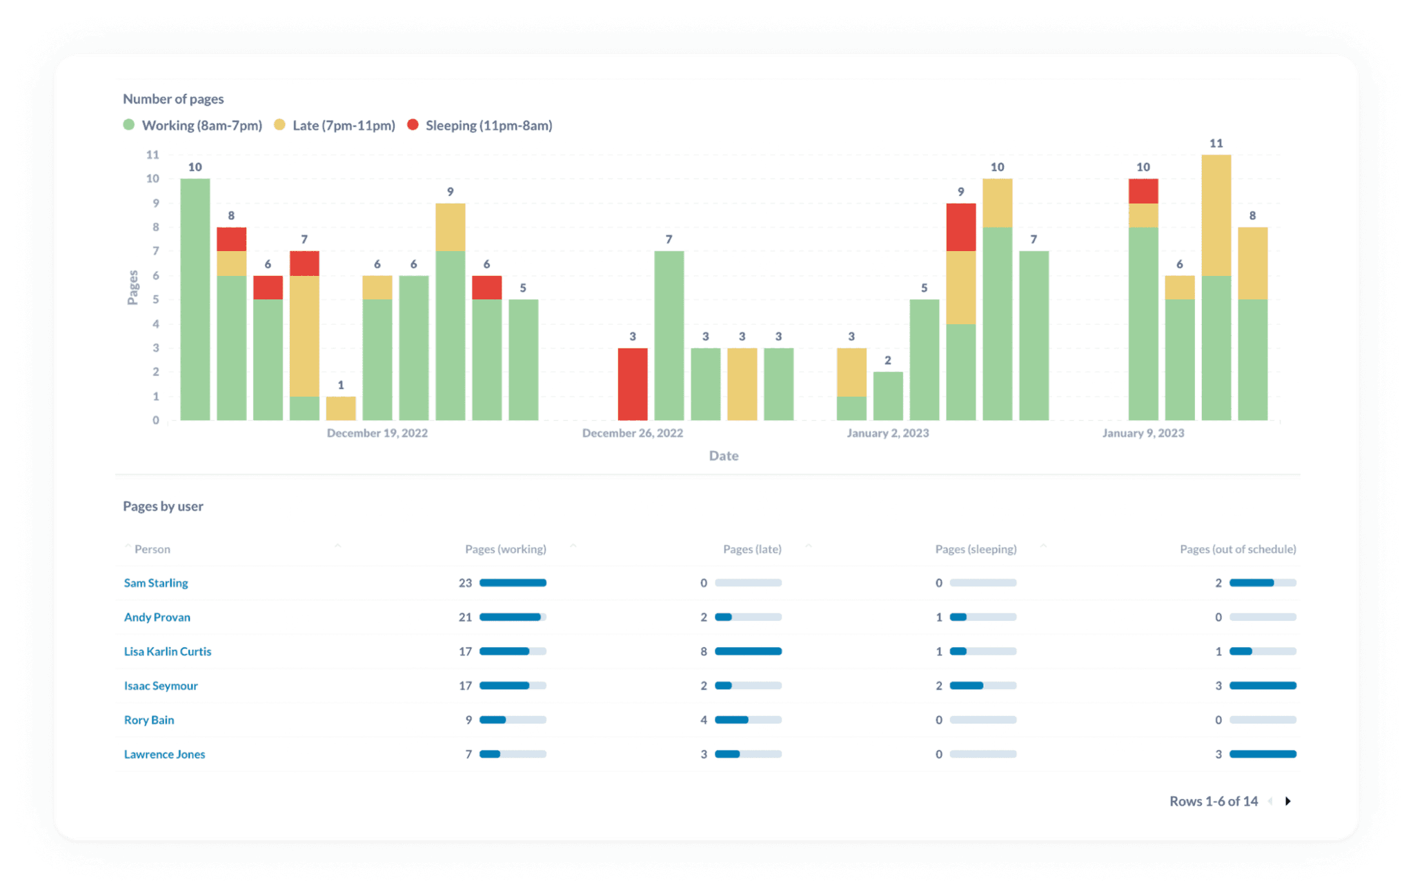Open Lisa Karlin Curtis link
The width and height of the screenshot is (1413, 894).
tap(168, 651)
